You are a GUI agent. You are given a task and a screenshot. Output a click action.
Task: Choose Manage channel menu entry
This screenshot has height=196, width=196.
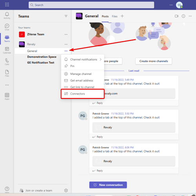coord(83,74)
